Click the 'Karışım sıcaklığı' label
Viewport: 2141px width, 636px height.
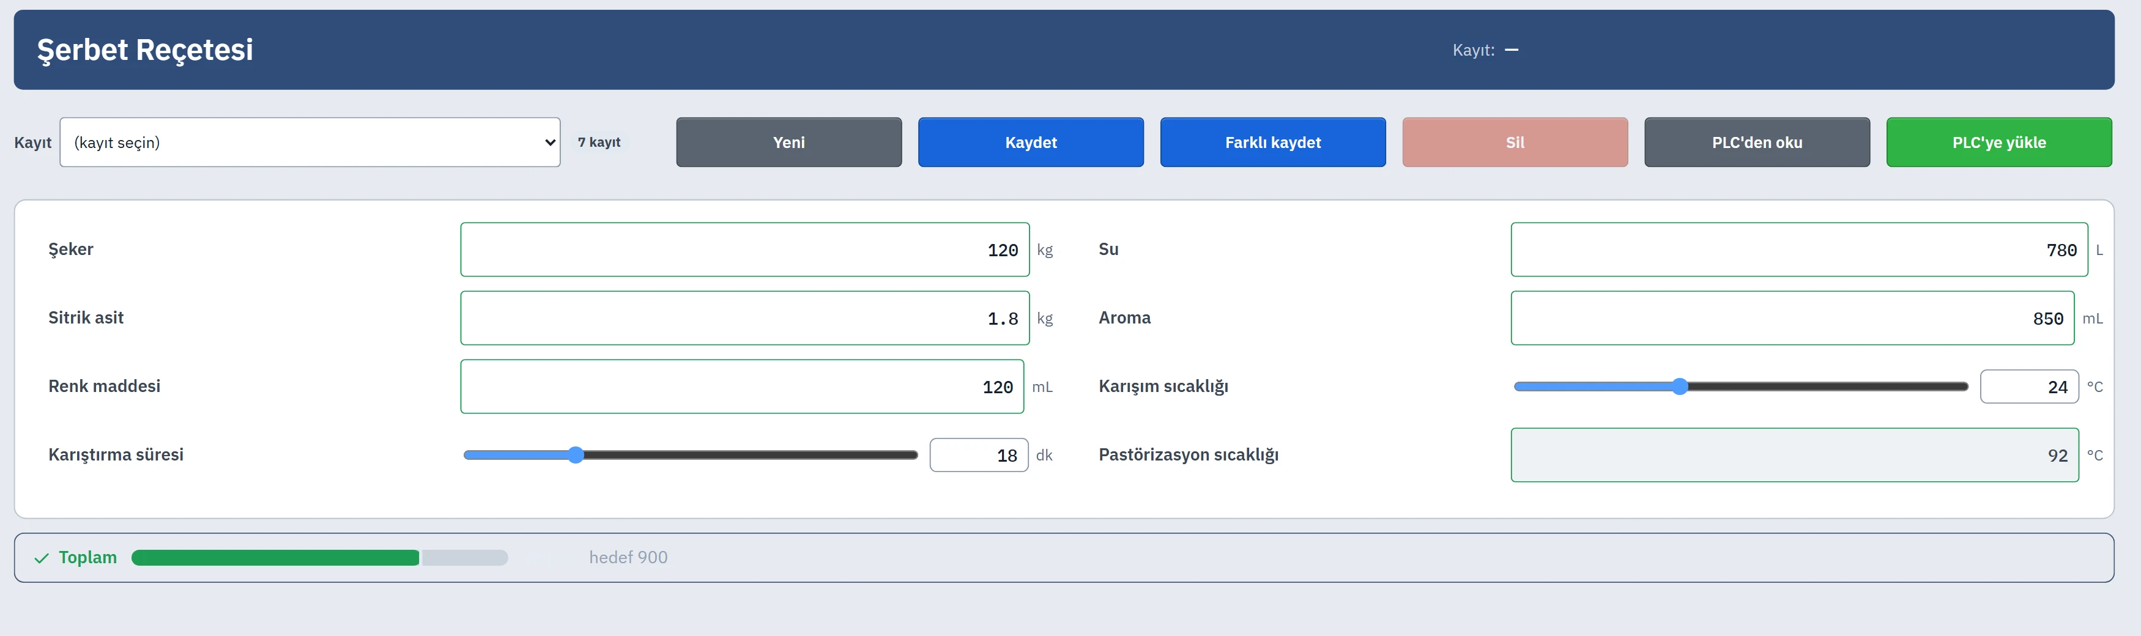pos(1163,386)
